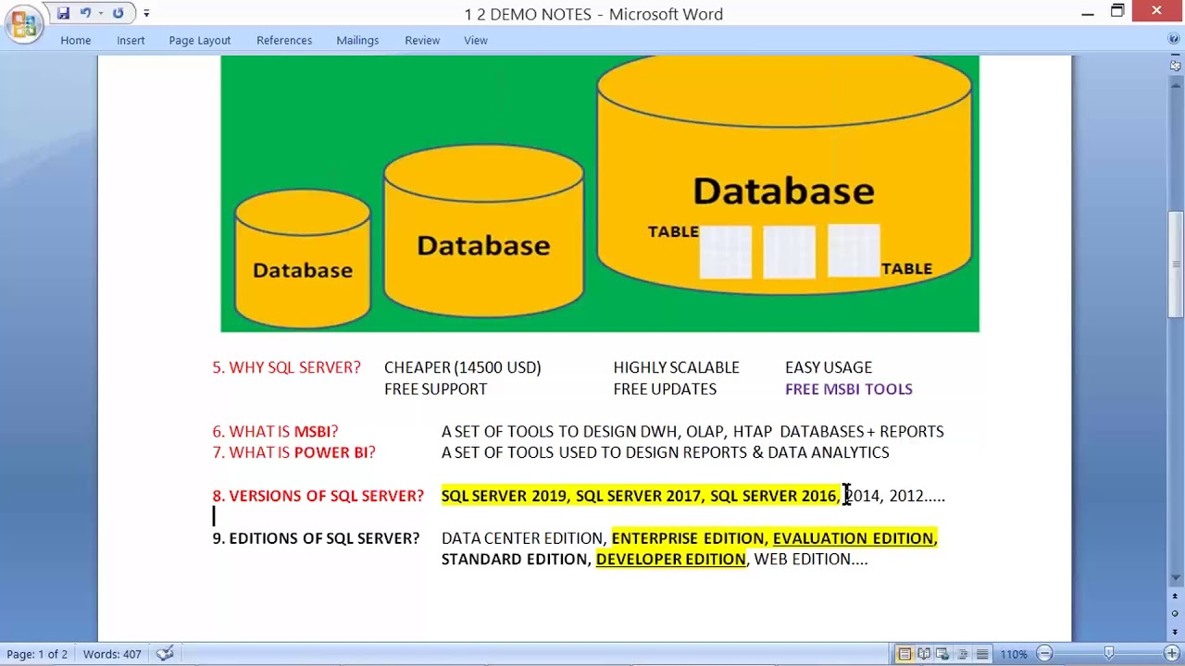Restore down the Word window
Viewport: 1185px width, 666px height.
click(x=1117, y=12)
